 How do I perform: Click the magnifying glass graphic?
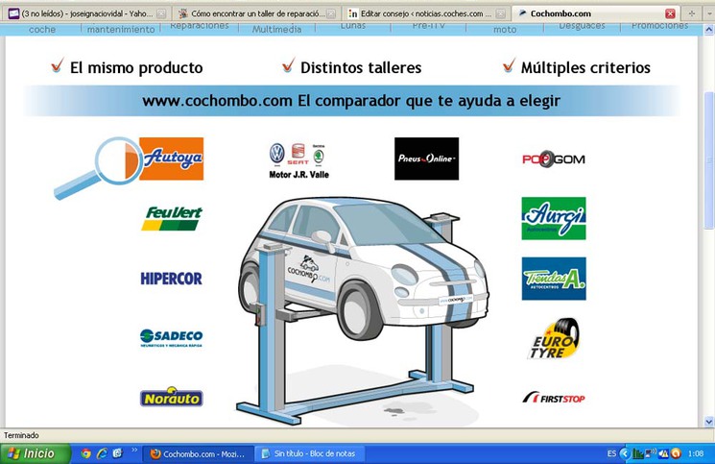tap(96, 167)
